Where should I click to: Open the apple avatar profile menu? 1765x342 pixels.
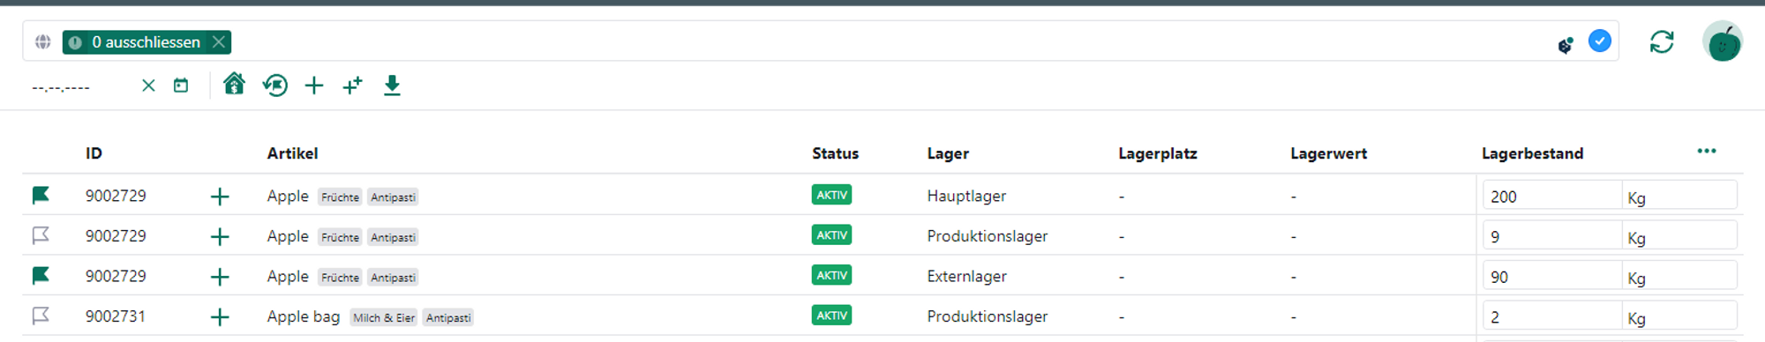click(1723, 41)
